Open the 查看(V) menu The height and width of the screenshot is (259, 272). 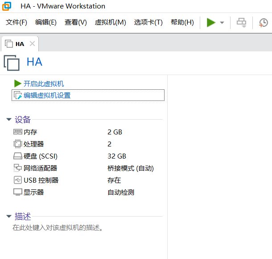tap(76, 22)
